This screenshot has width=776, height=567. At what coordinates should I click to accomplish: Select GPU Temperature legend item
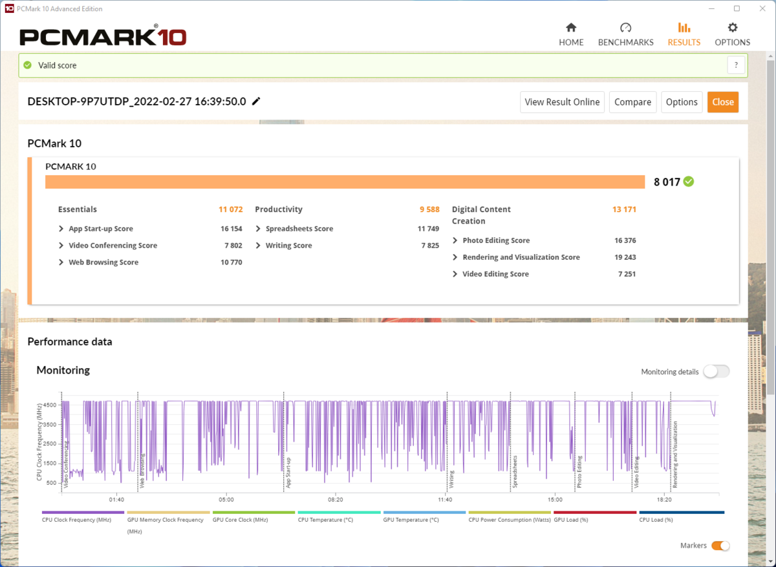tap(424, 516)
